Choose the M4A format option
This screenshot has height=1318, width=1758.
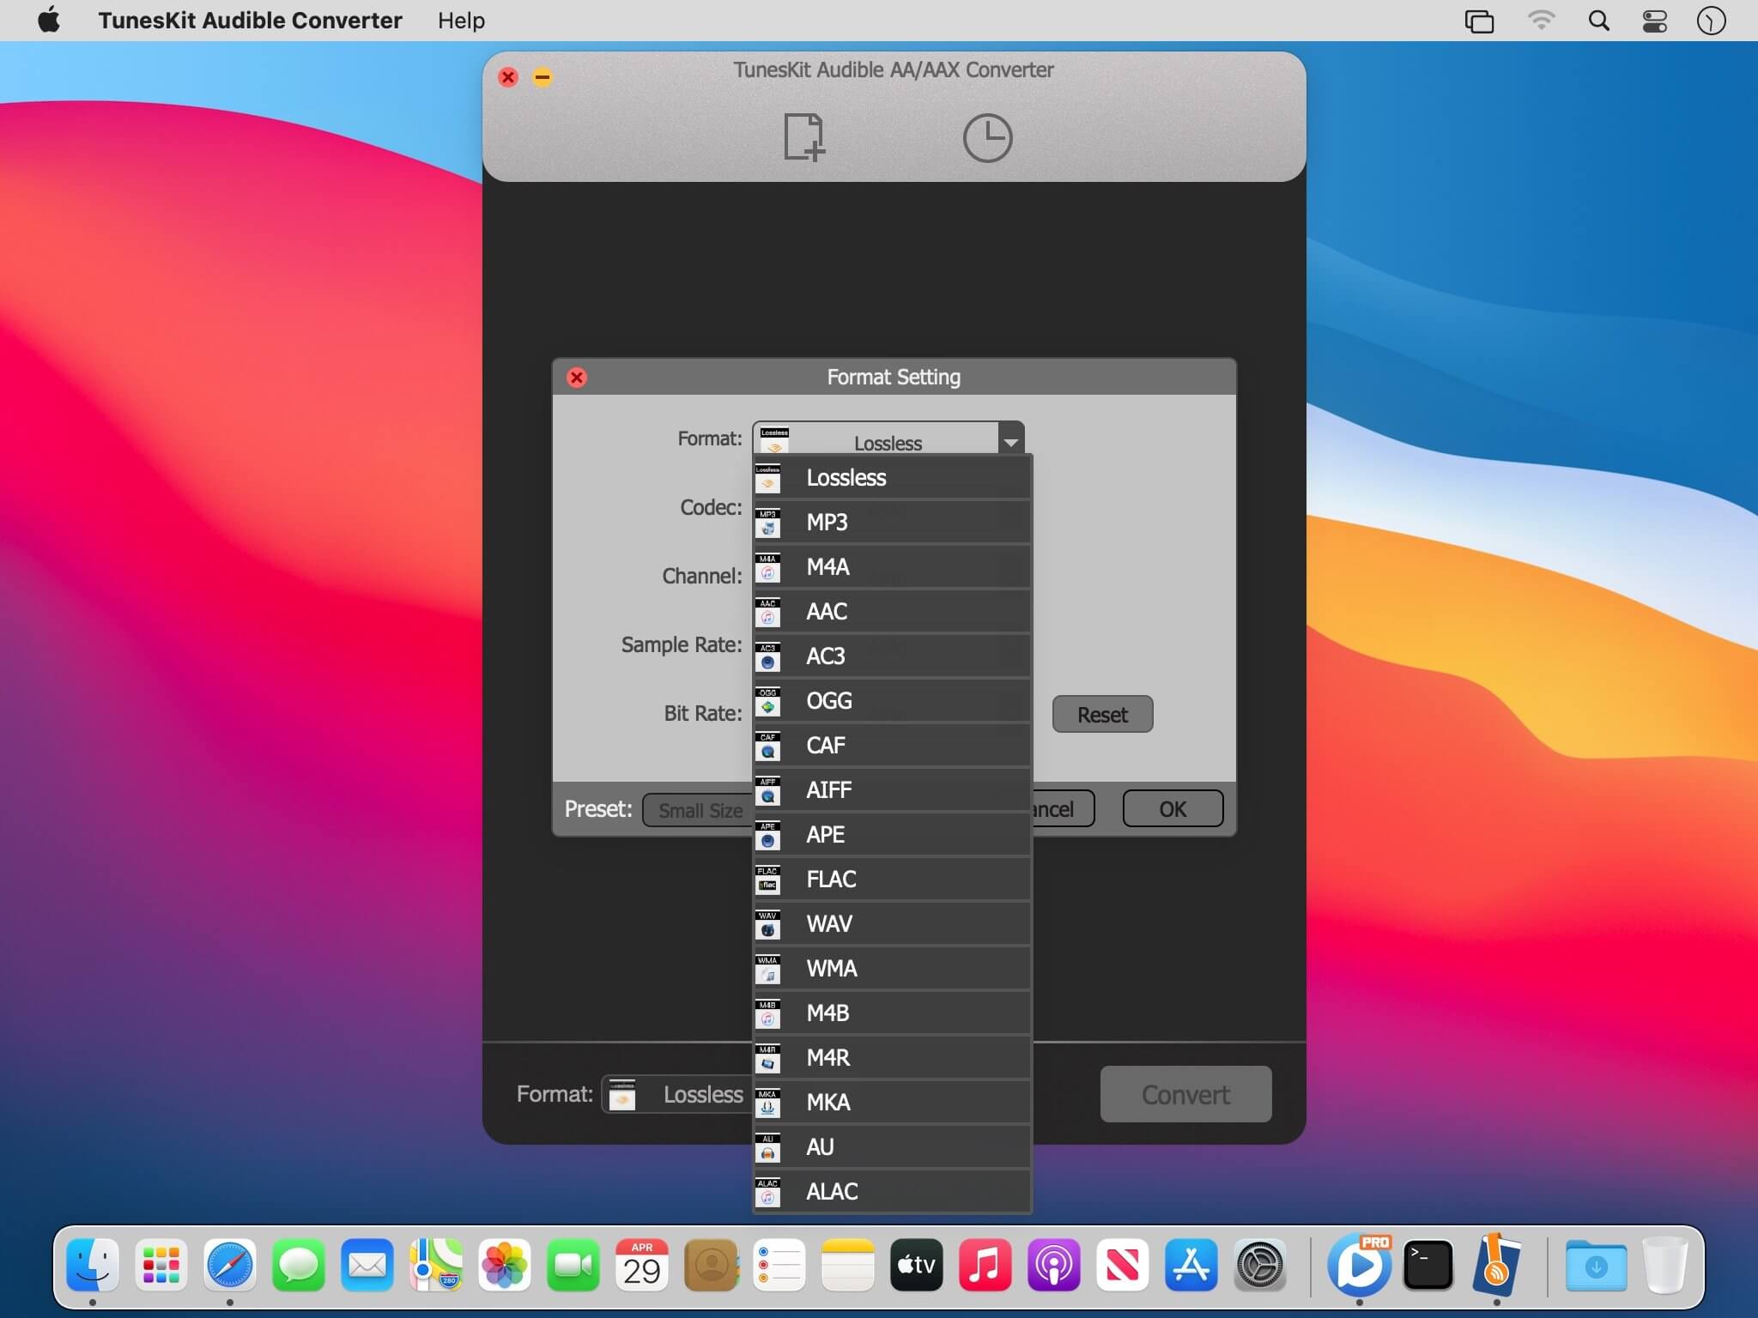pyautogui.click(x=892, y=566)
